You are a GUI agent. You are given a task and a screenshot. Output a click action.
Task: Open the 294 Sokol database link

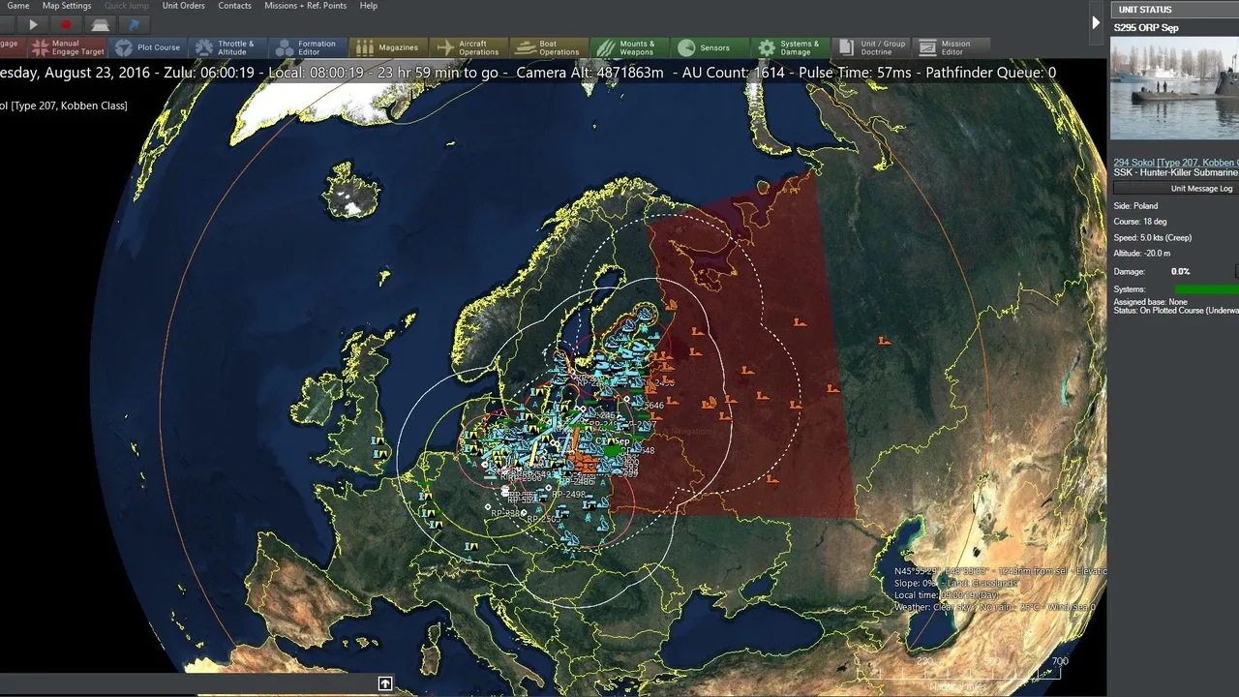pyautogui.click(x=1175, y=163)
